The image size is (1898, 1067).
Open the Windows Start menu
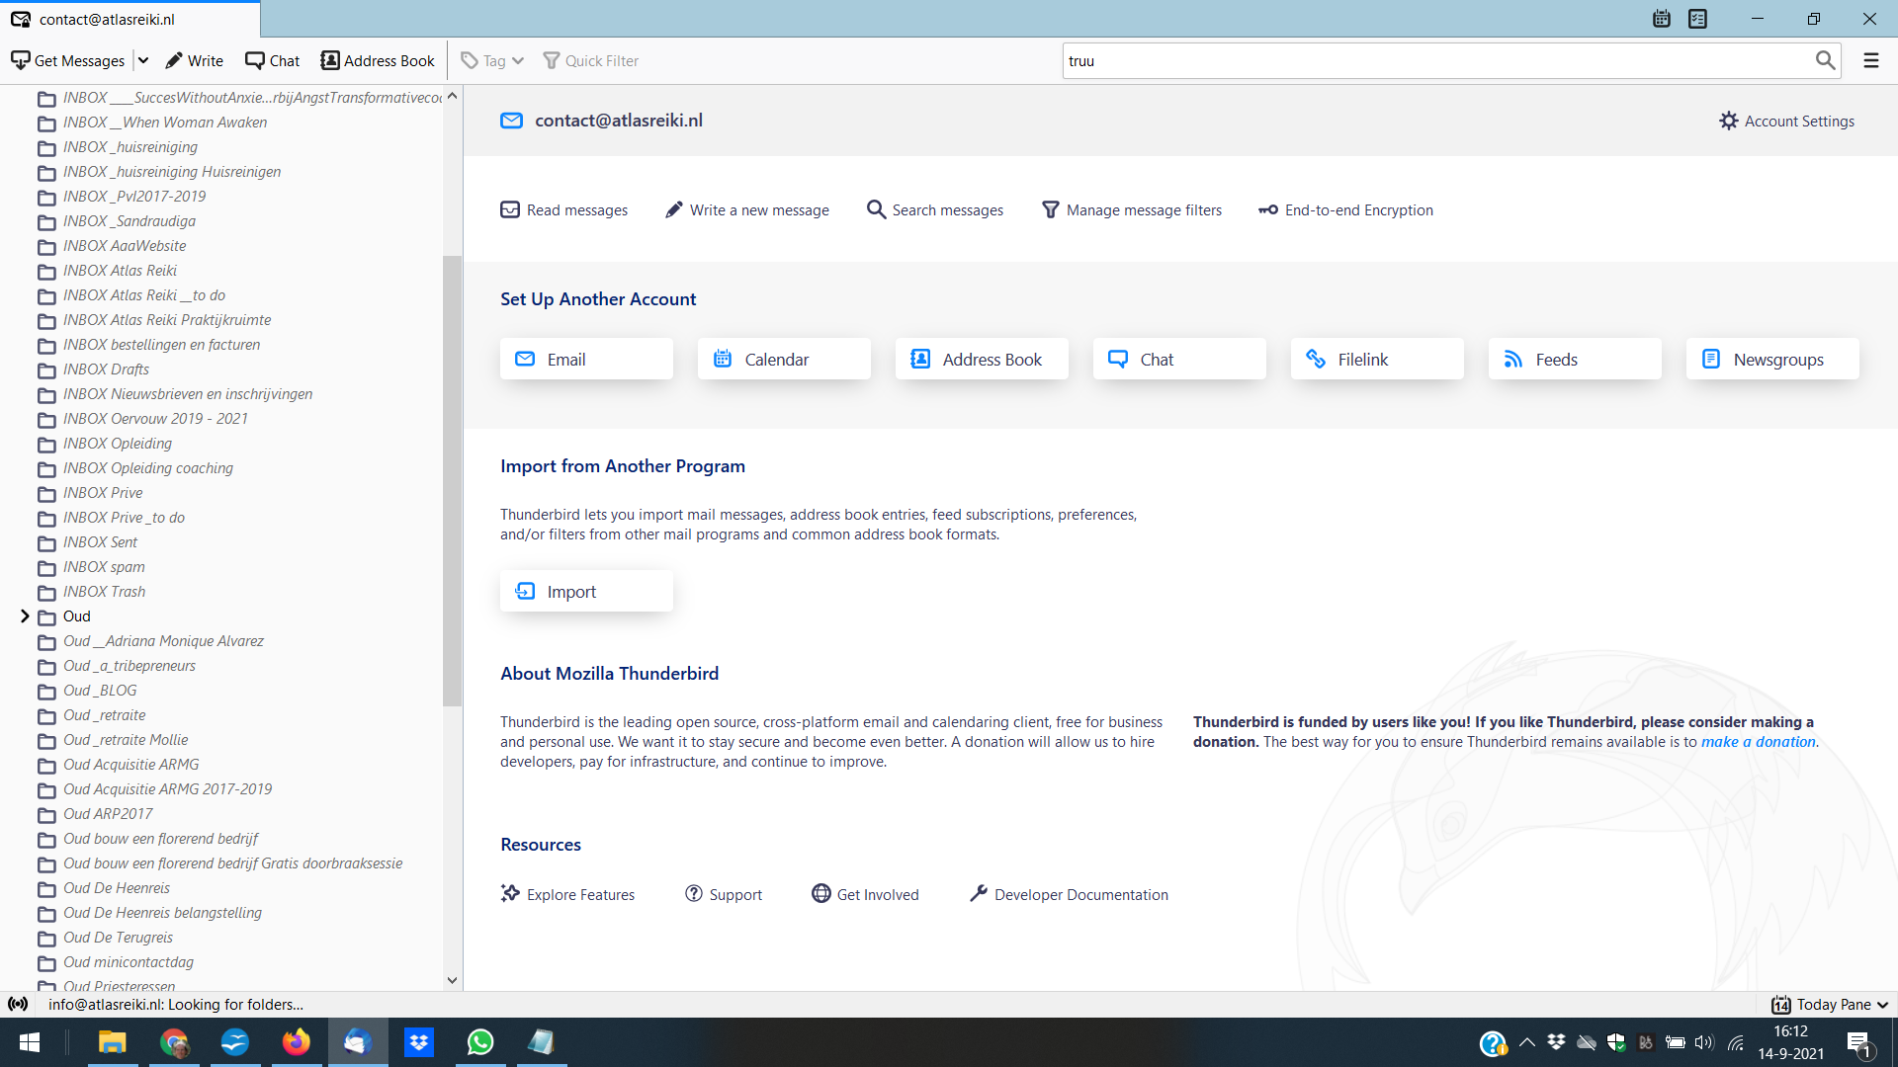[x=30, y=1042]
